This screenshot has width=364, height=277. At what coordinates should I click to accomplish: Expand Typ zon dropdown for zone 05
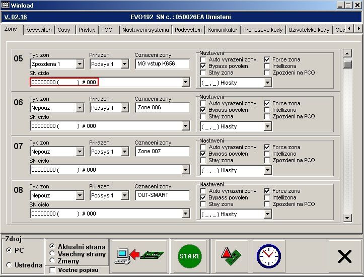pos(80,64)
